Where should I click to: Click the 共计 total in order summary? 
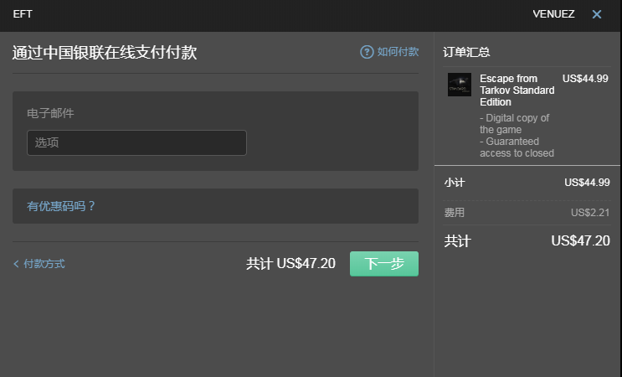click(457, 241)
